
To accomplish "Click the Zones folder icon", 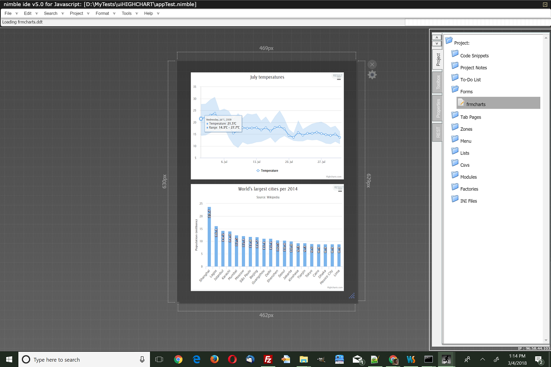I will tap(455, 127).
